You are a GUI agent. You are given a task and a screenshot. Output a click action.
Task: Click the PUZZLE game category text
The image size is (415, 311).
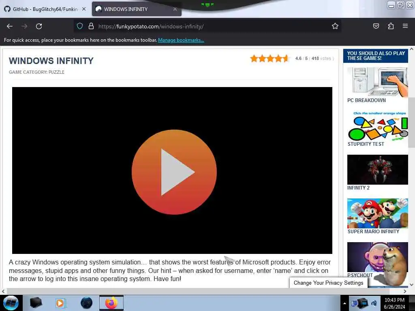point(56,72)
